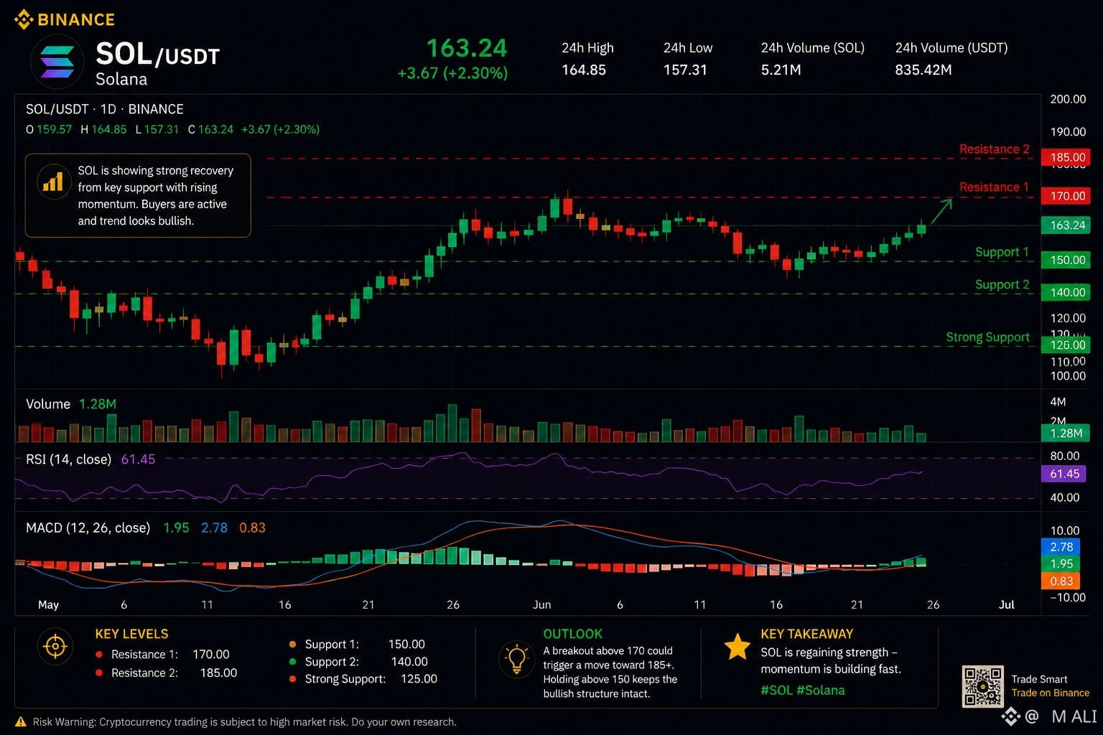Click the 24h High value 164.85
1103x735 pixels.
tap(584, 70)
